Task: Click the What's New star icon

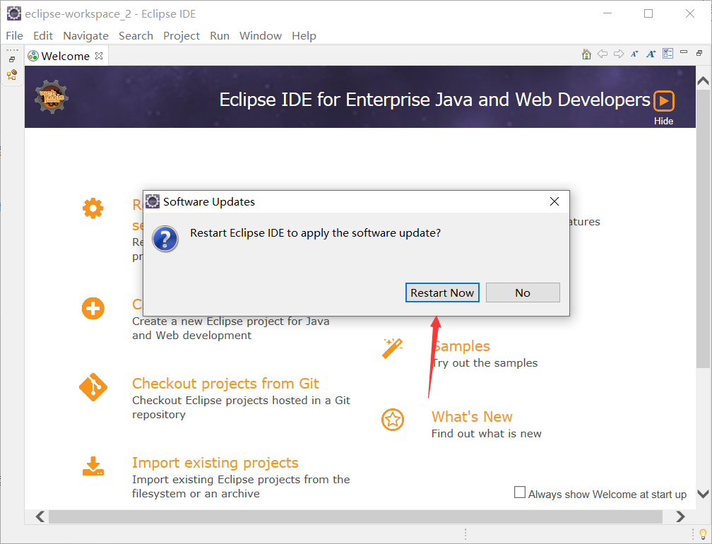Action: click(392, 420)
